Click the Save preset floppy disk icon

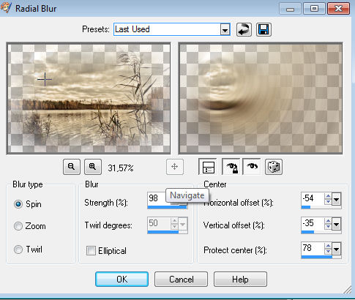point(264,30)
